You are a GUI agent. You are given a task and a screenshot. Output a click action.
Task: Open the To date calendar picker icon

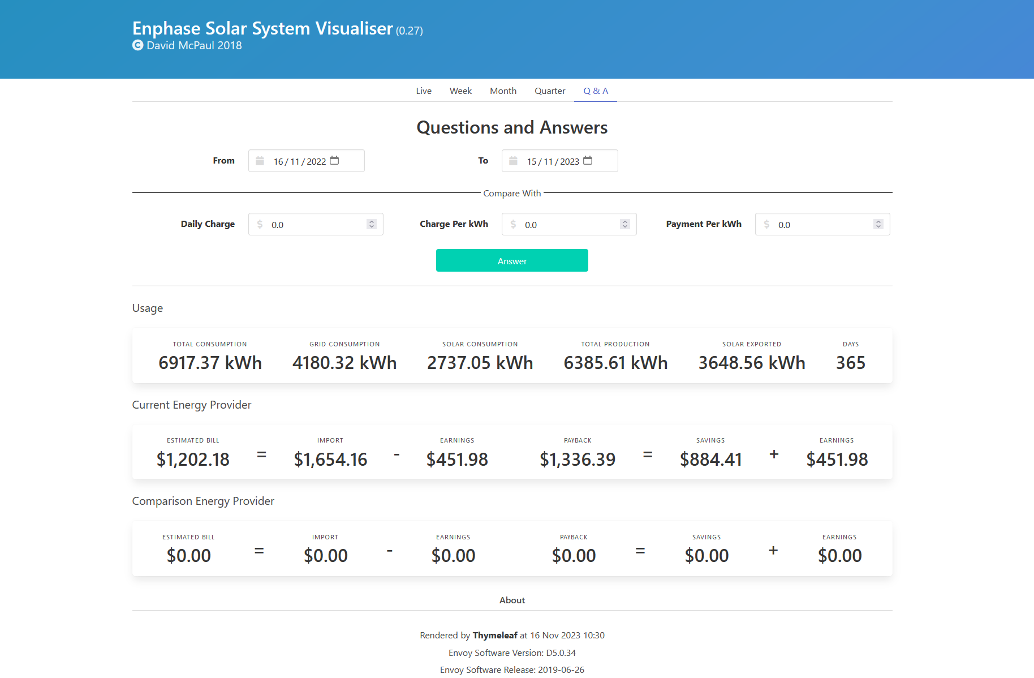point(588,161)
